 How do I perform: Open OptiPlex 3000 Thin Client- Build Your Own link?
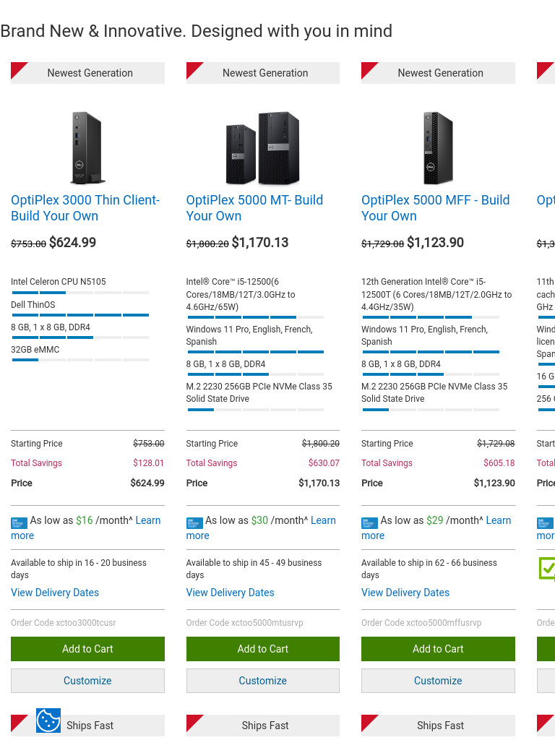click(85, 207)
